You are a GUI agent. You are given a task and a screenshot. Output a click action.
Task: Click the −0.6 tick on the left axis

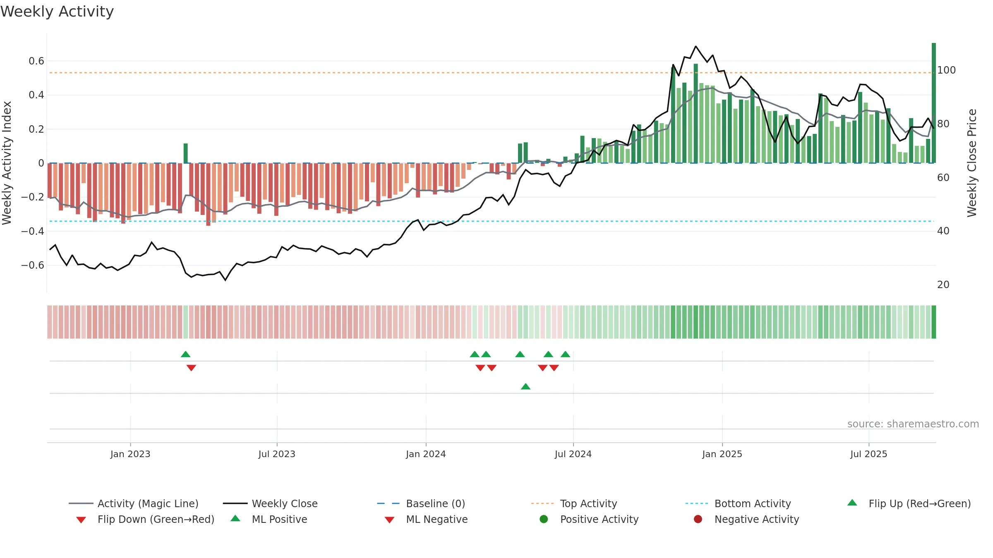coord(33,265)
